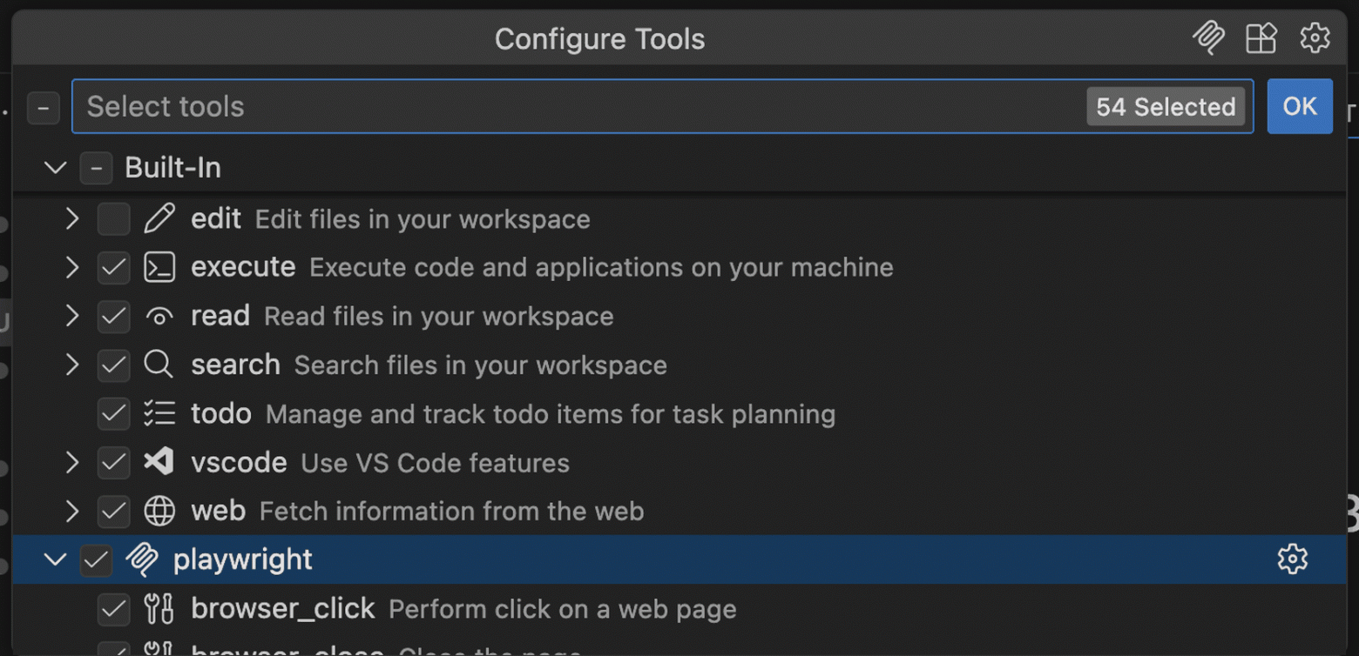Confirm selection with the OK button

tap(1299, 106)
